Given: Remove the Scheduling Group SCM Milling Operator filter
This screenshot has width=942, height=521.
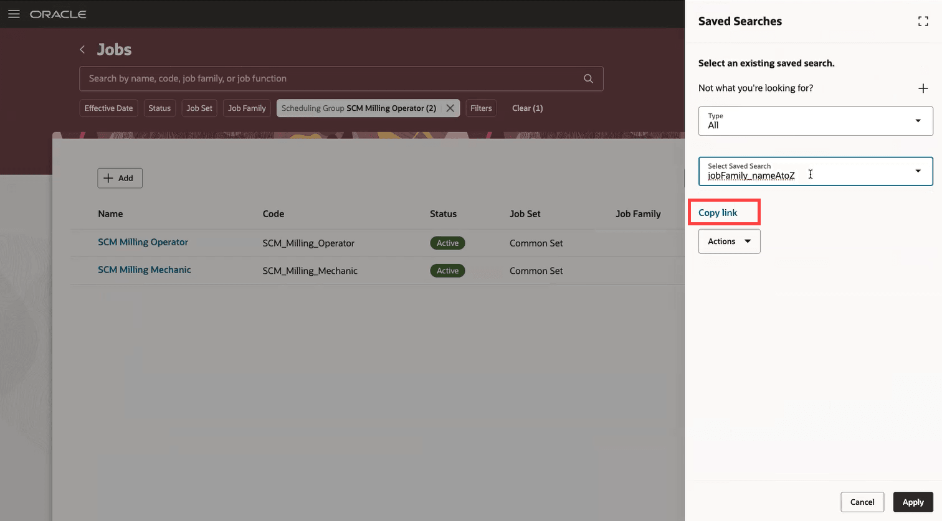Looking at the screenshot, I should (x=450, y=108).
